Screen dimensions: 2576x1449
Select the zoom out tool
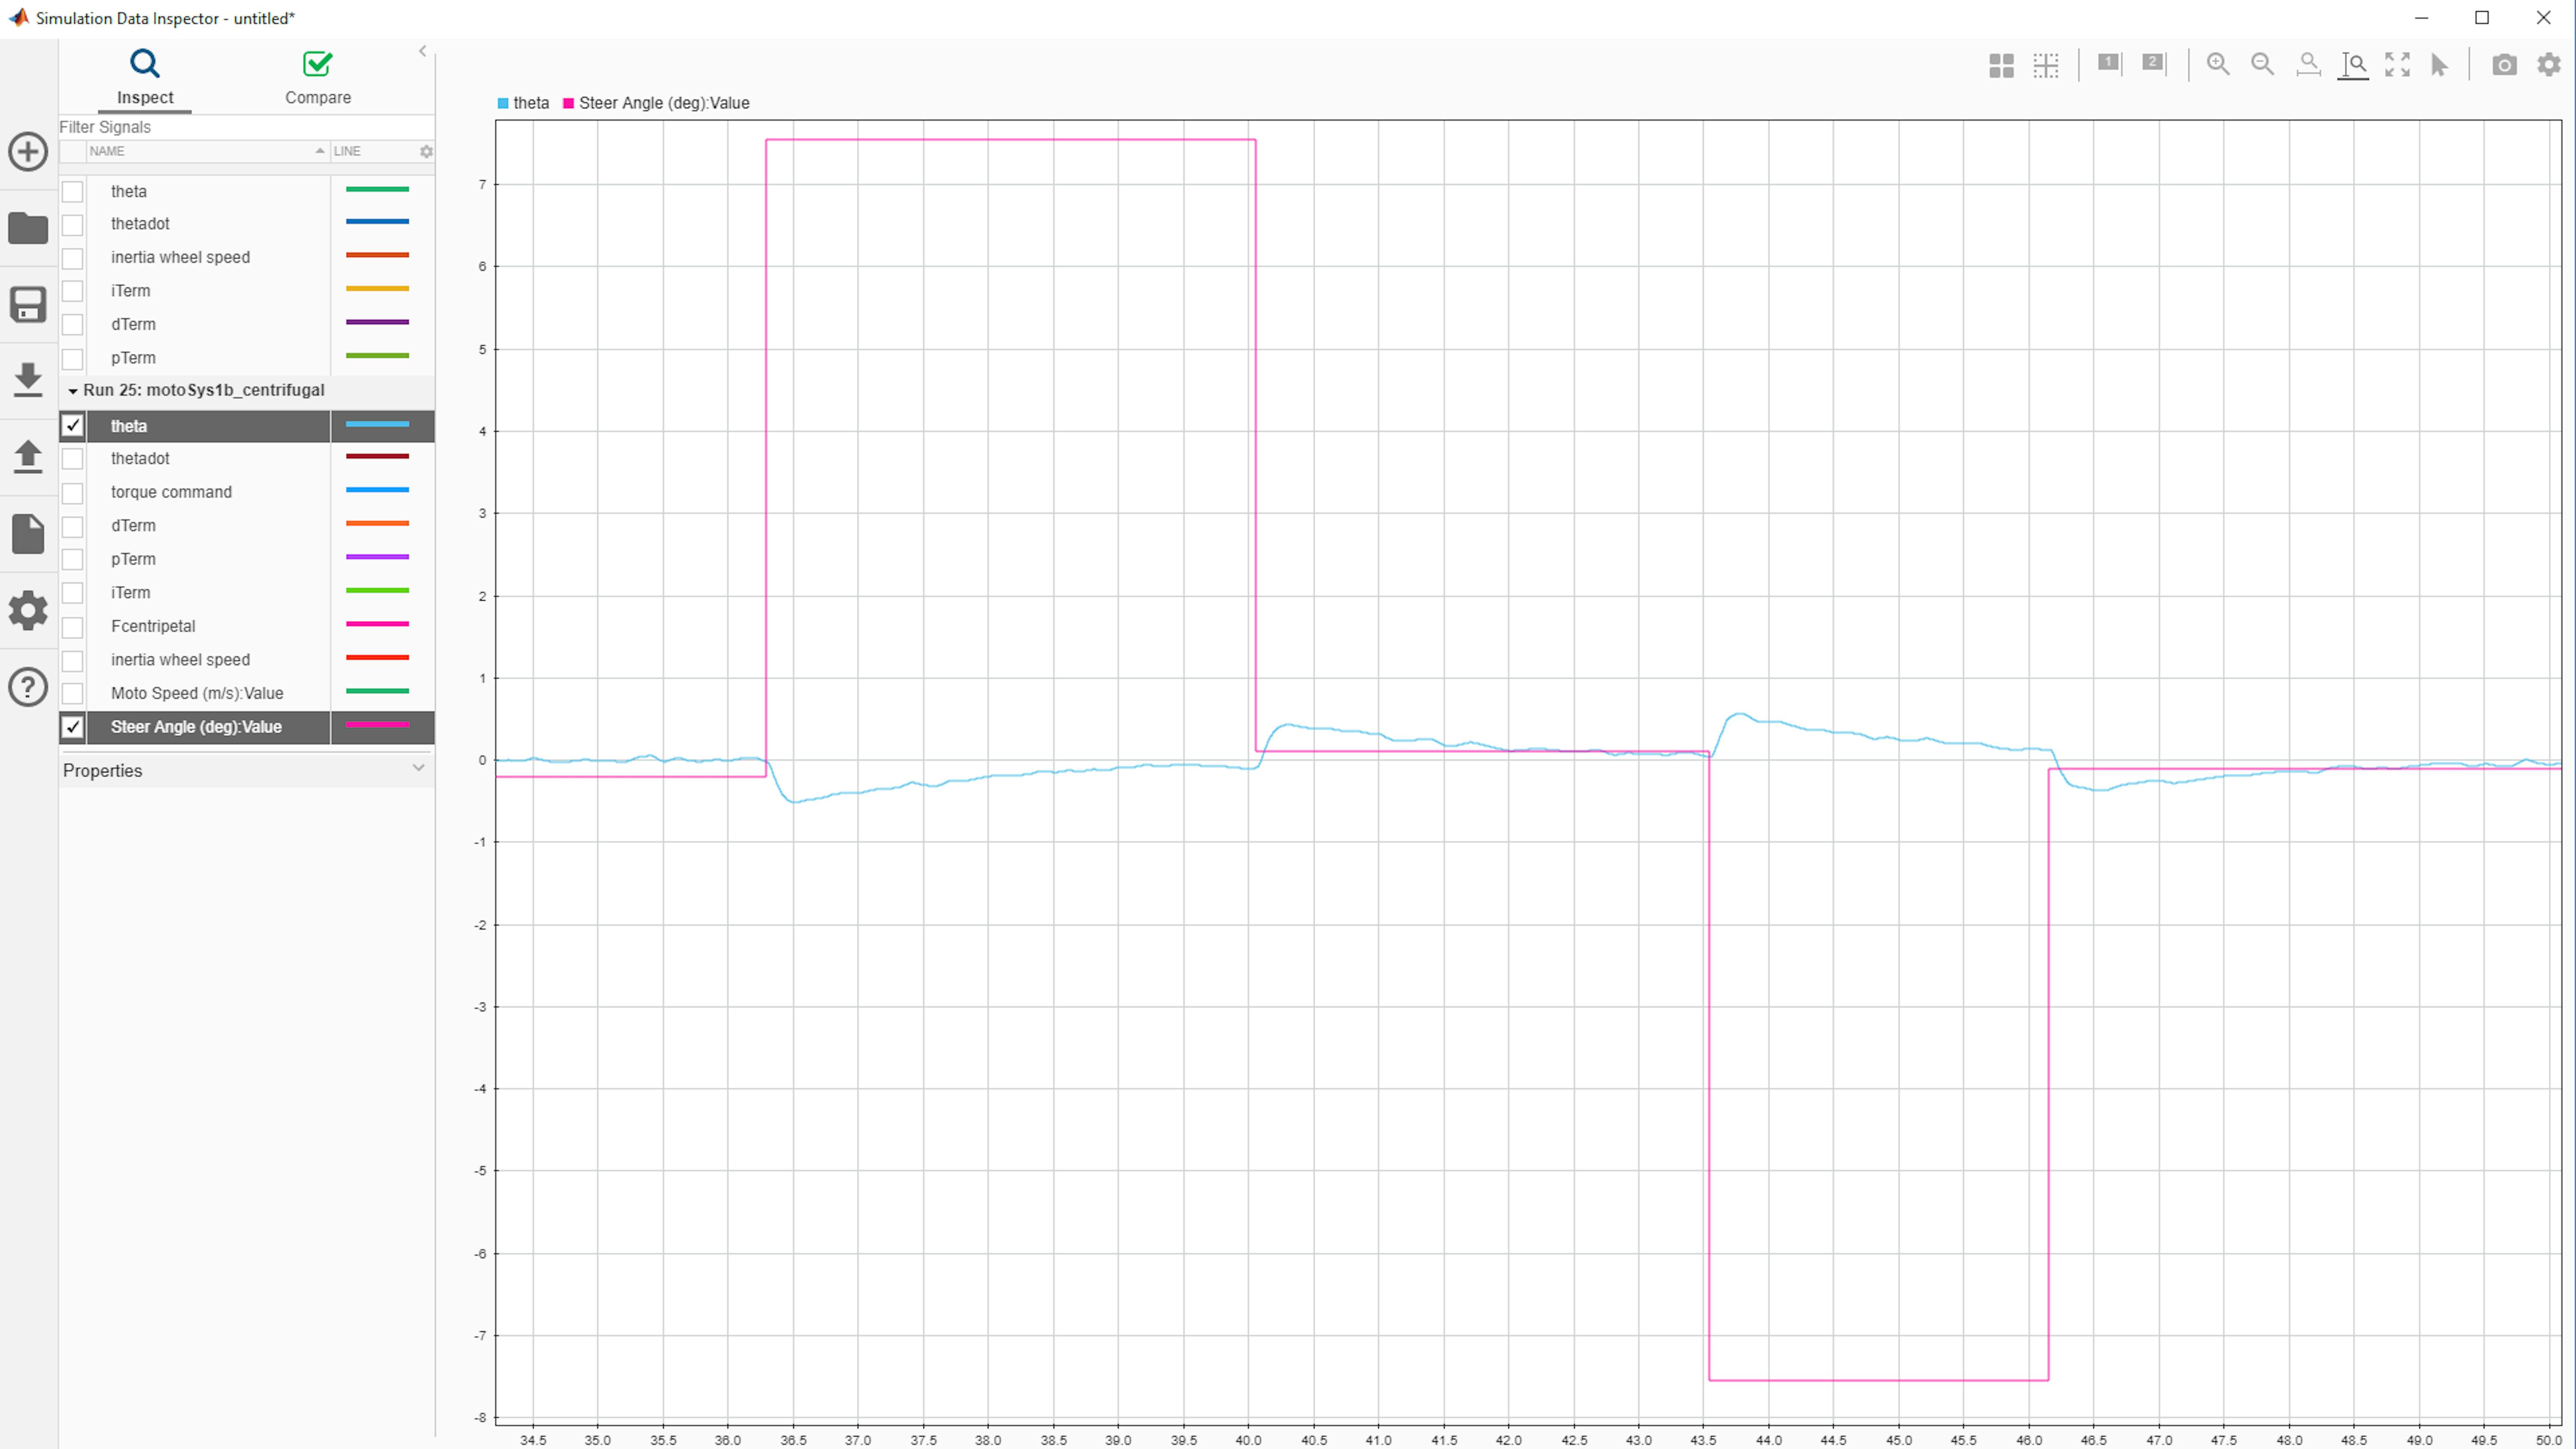click(x=2263, y=64)
